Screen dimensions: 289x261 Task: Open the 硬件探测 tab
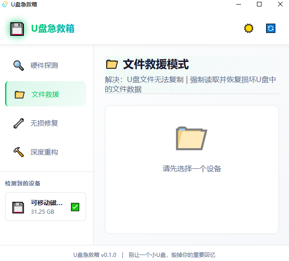tap(44, 65)
